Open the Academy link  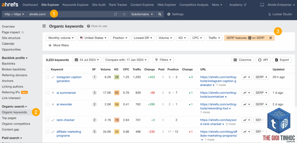(x=238, y=5)
